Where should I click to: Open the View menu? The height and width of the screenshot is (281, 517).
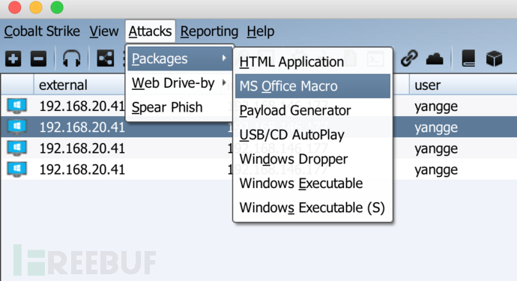coord(104,31)
